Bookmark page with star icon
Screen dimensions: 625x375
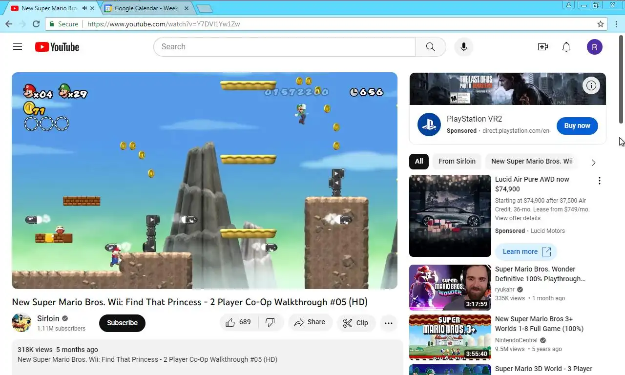coord(601,24)
